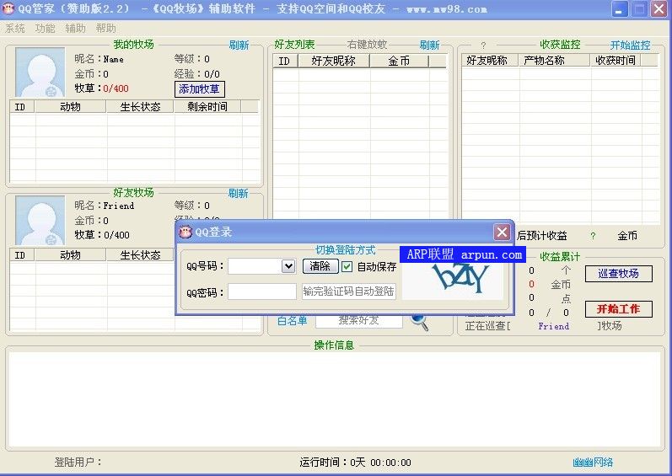The height and width of the screenshot is (476, 672).
Task: Click 牧草 0/400 value in my ranch
Action: 116,88
